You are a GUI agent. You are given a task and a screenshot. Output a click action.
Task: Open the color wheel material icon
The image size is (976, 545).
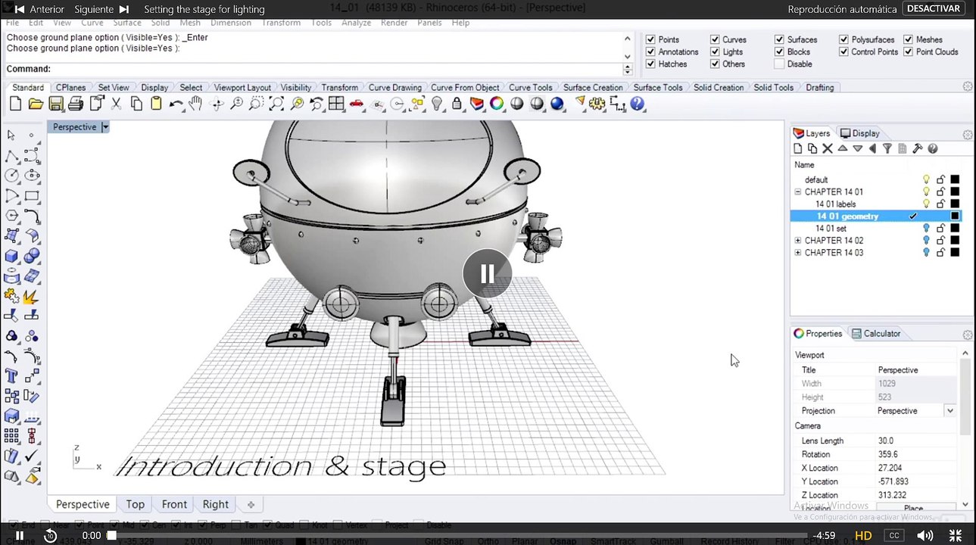click(497, 104)
